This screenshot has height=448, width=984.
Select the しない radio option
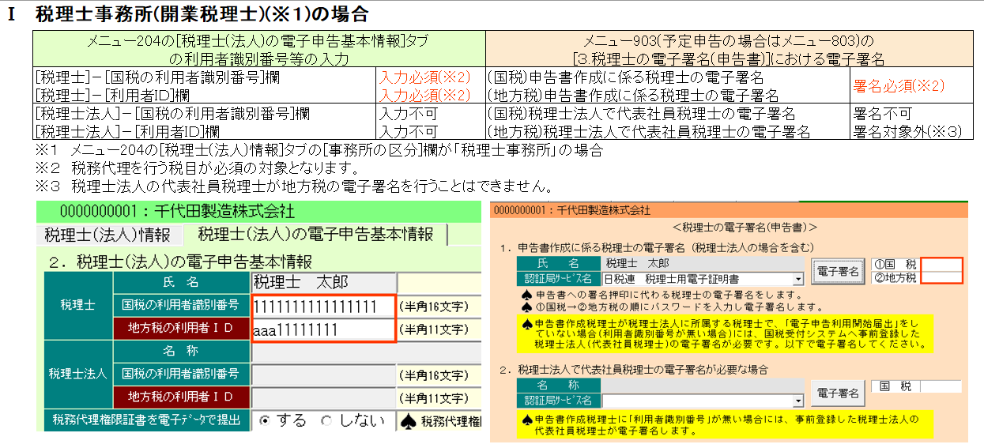point(326,420)
